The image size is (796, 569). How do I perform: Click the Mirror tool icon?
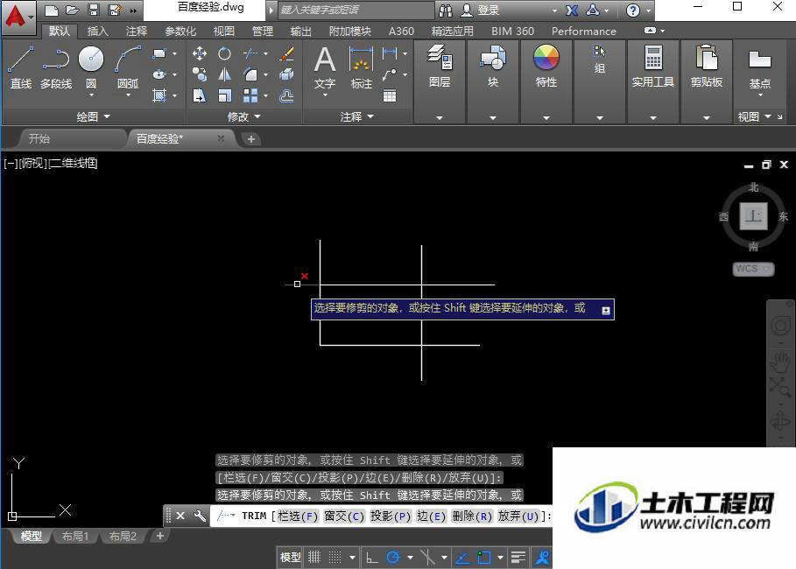pyautogui.click(x=224, y=74)
